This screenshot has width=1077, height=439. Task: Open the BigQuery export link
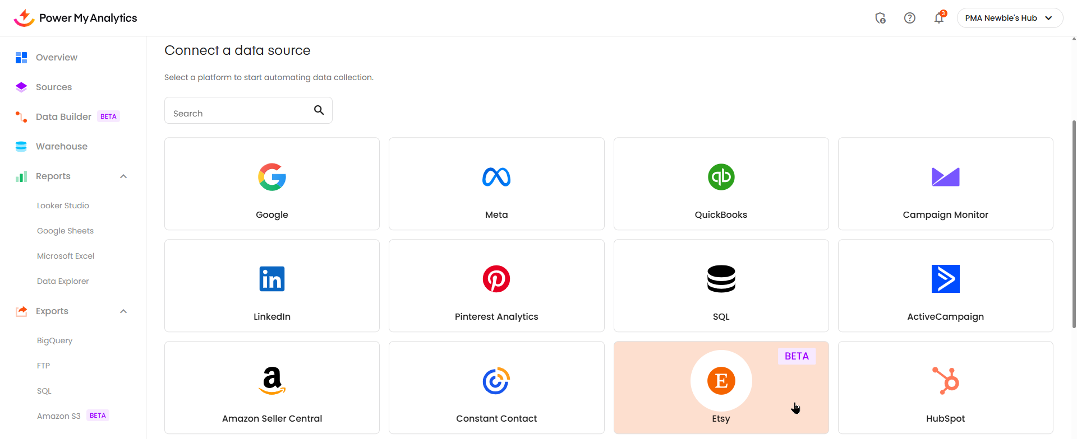(54, 340)
